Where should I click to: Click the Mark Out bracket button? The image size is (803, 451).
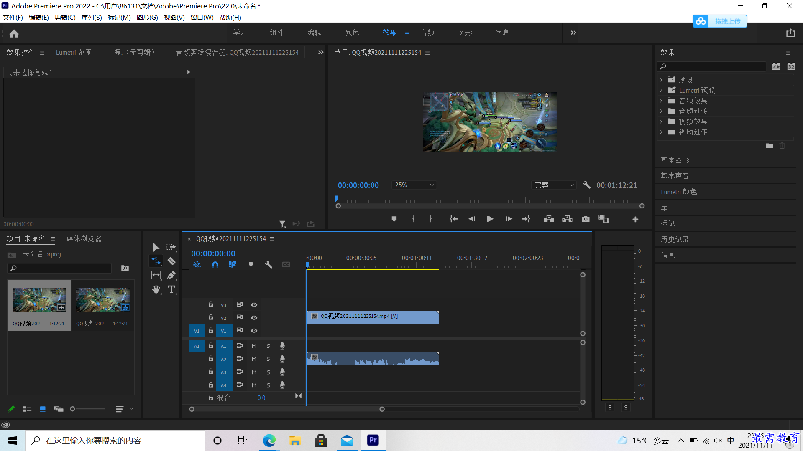tap(430, 219)
